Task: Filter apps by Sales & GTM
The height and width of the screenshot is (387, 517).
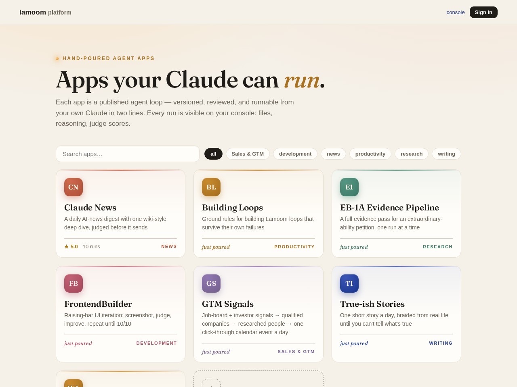Action: [248, 154]
